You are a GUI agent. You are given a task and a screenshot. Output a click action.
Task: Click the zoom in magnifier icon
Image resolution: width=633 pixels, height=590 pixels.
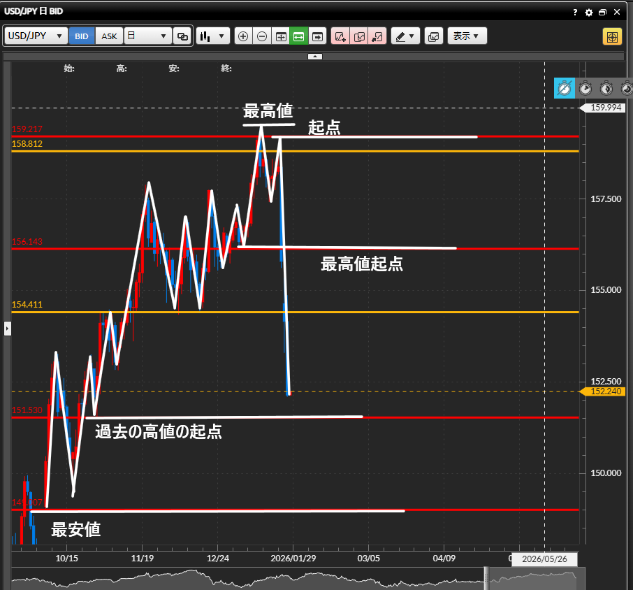[243, 36]
